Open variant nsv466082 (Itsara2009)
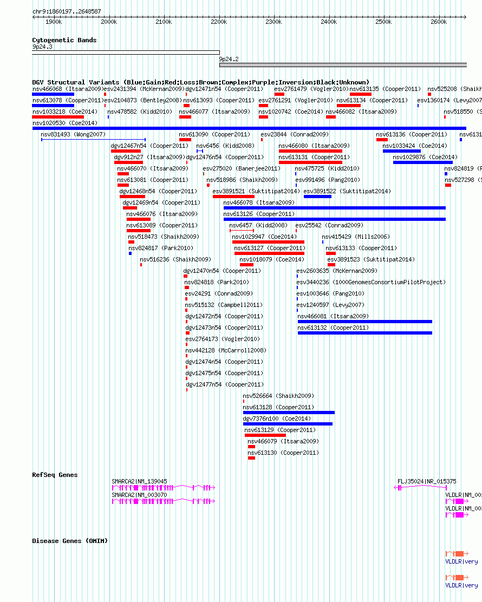This screenshot has width=482, height=602. [361, 112]
